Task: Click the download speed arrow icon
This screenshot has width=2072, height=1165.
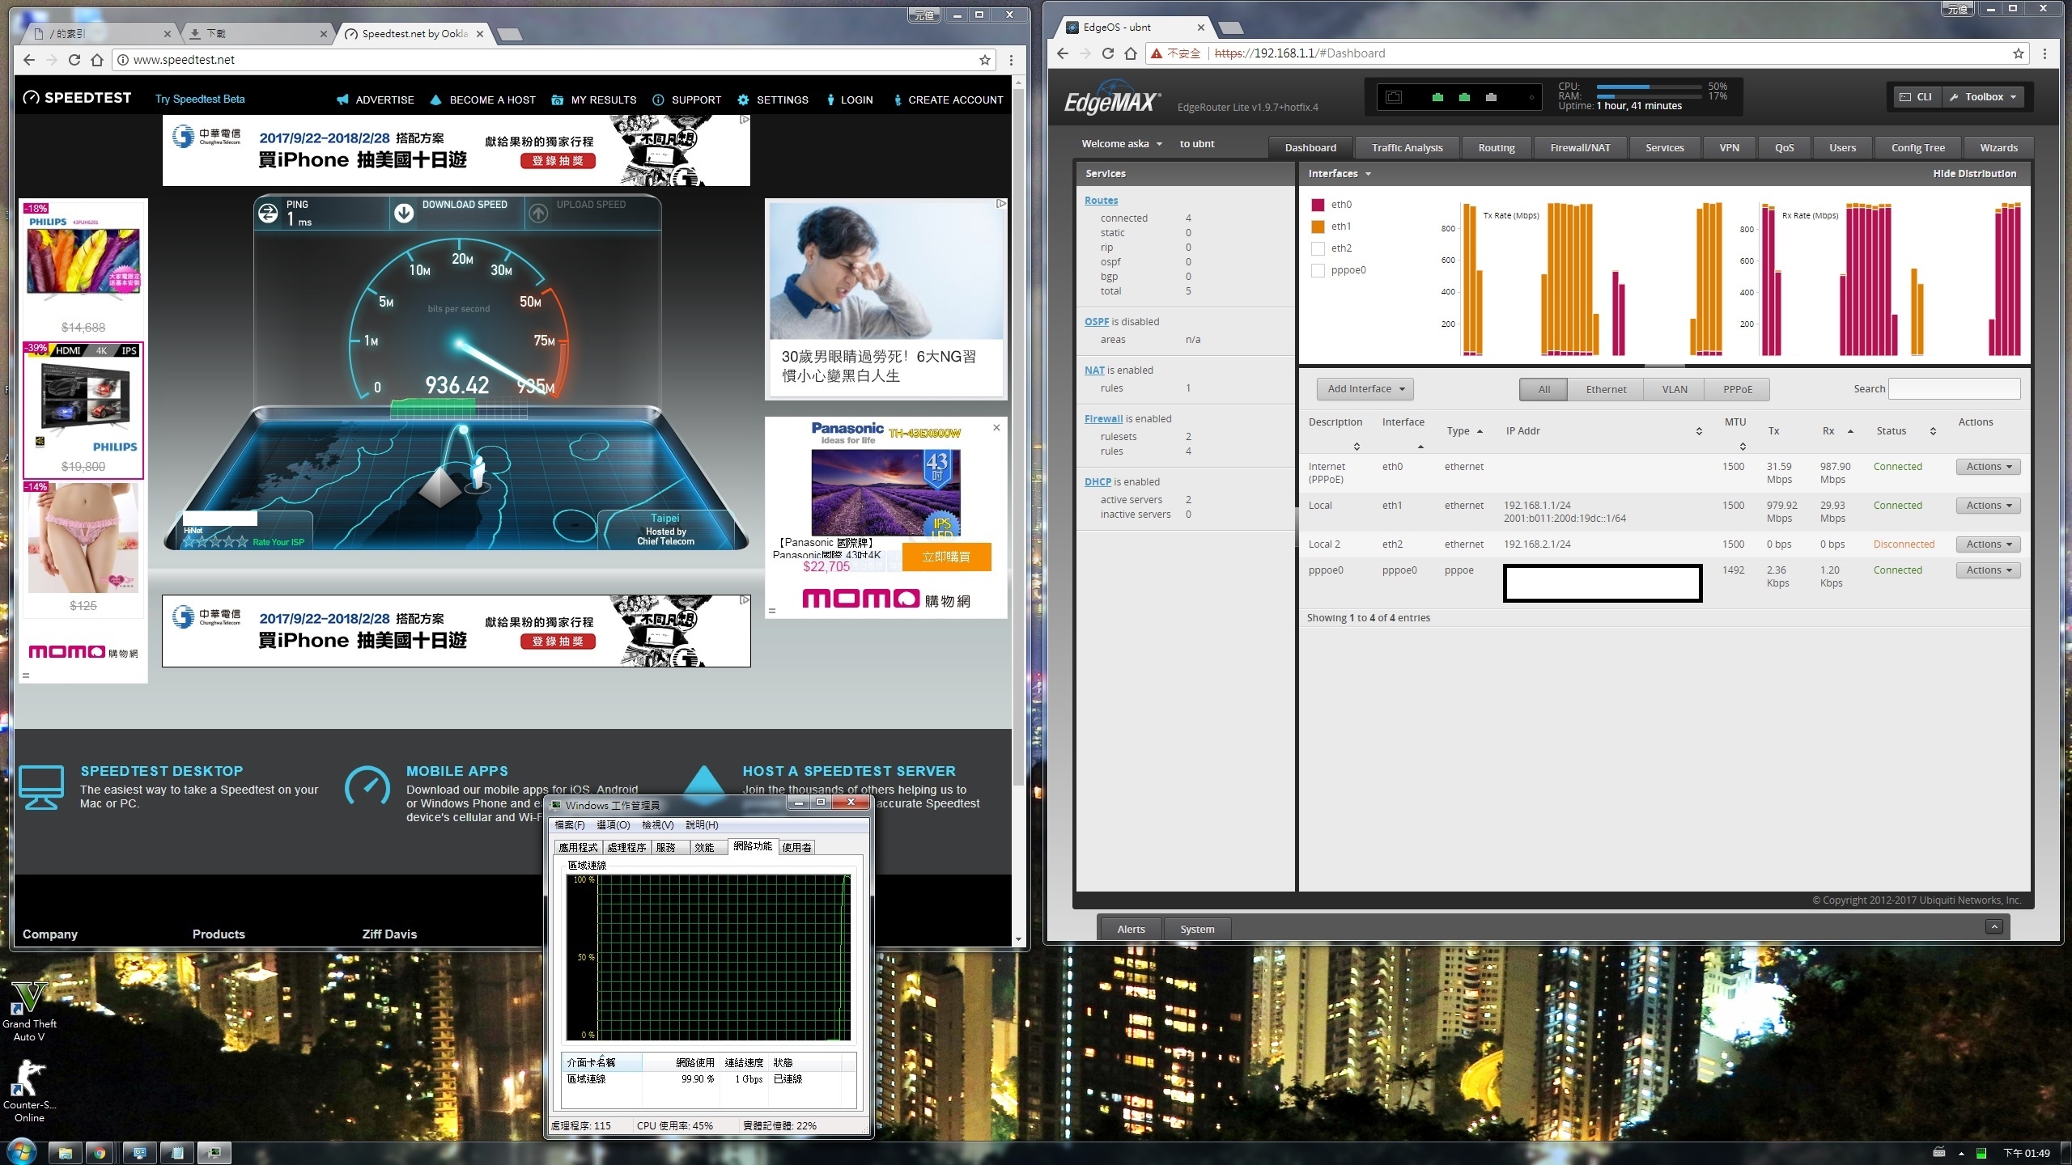Action: 403,213
